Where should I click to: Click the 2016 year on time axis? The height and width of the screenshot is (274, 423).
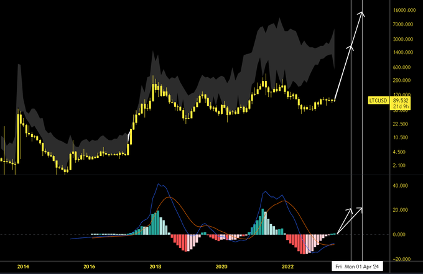[89, 267]
